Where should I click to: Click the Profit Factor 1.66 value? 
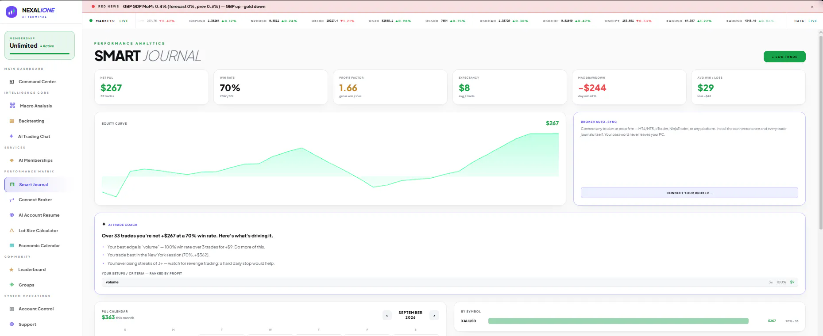click(348, 88)
